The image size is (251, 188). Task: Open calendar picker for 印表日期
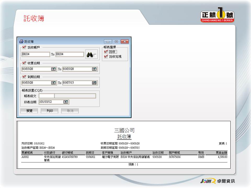(x=66, y=102)
